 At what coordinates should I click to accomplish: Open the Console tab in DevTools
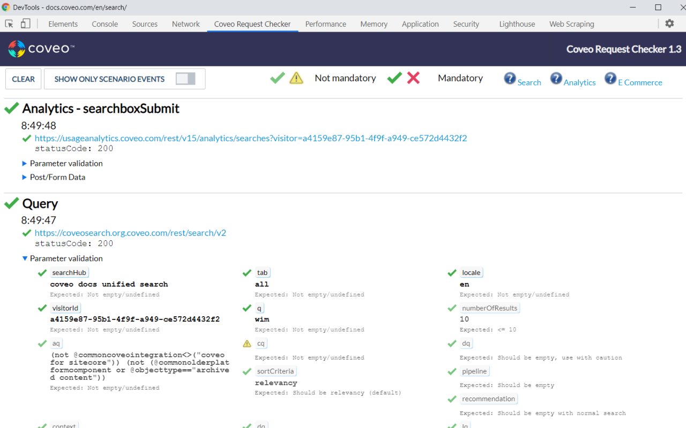[x=105, y=24]
